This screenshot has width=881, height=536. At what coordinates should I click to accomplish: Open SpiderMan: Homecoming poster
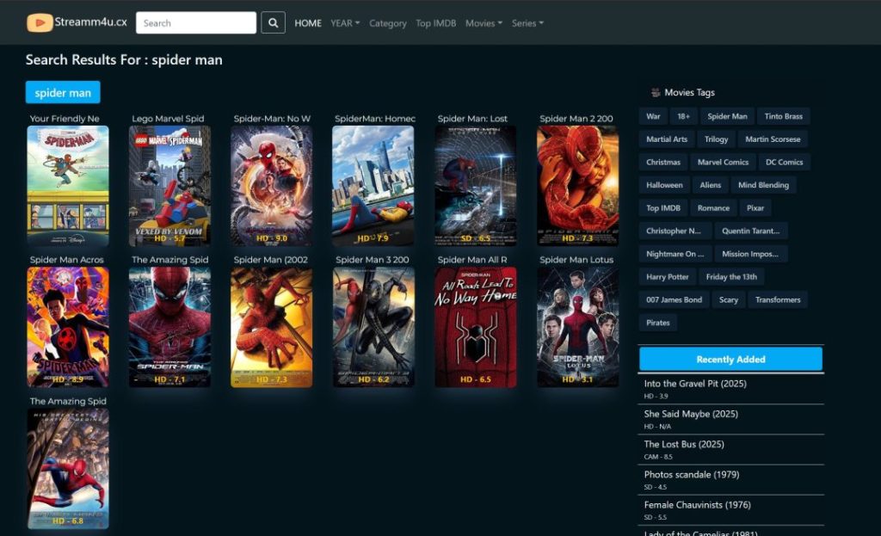(373, 186)
